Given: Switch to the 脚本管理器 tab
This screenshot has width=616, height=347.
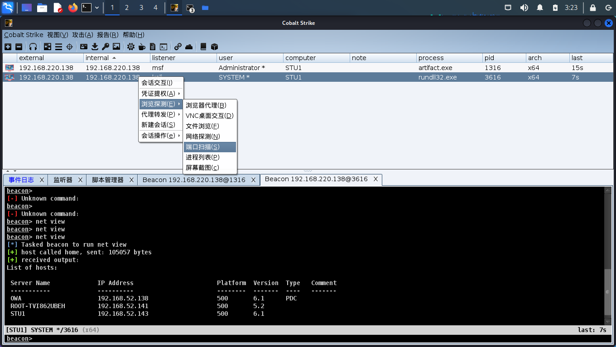Looking at the screenshot, I should [x=108, y=180].
